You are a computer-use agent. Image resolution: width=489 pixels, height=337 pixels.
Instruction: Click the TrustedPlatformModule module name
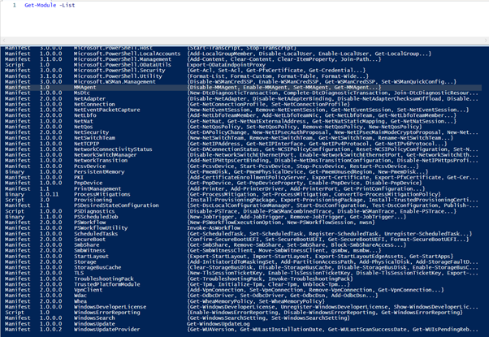[106, 284]
